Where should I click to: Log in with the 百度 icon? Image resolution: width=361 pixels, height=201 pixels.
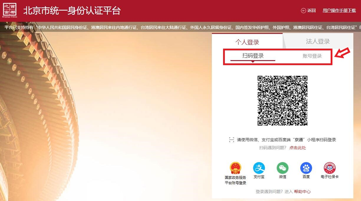pos(306,168)
